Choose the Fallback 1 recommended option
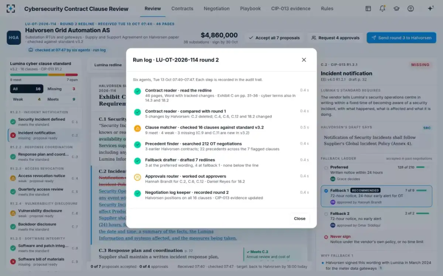Image resolution: width=443 pixels, height=276 pixels. click(376, 196)
